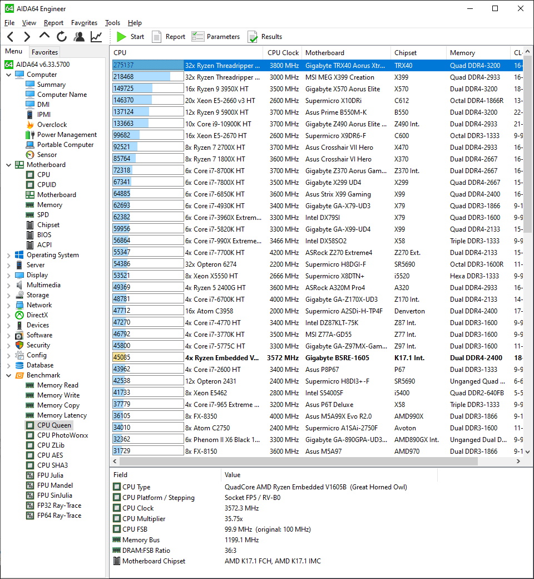
Task: Switch to the Favorites tab
Action: pos(44,52)
